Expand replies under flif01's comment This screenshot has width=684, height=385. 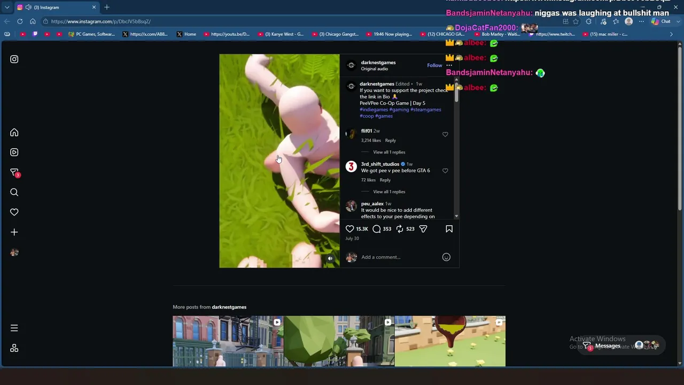pyautogui.click(x=389, y=152)
